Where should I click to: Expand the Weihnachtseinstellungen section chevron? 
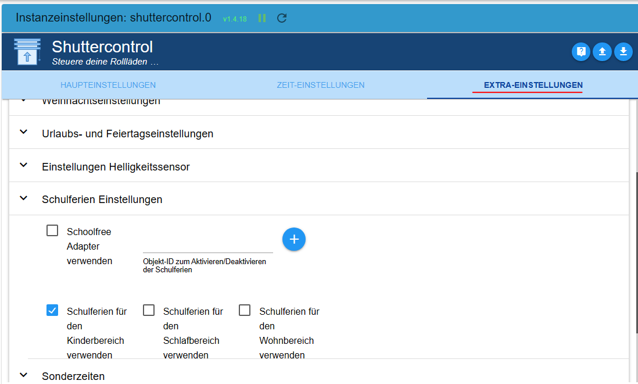click(24, 100)
